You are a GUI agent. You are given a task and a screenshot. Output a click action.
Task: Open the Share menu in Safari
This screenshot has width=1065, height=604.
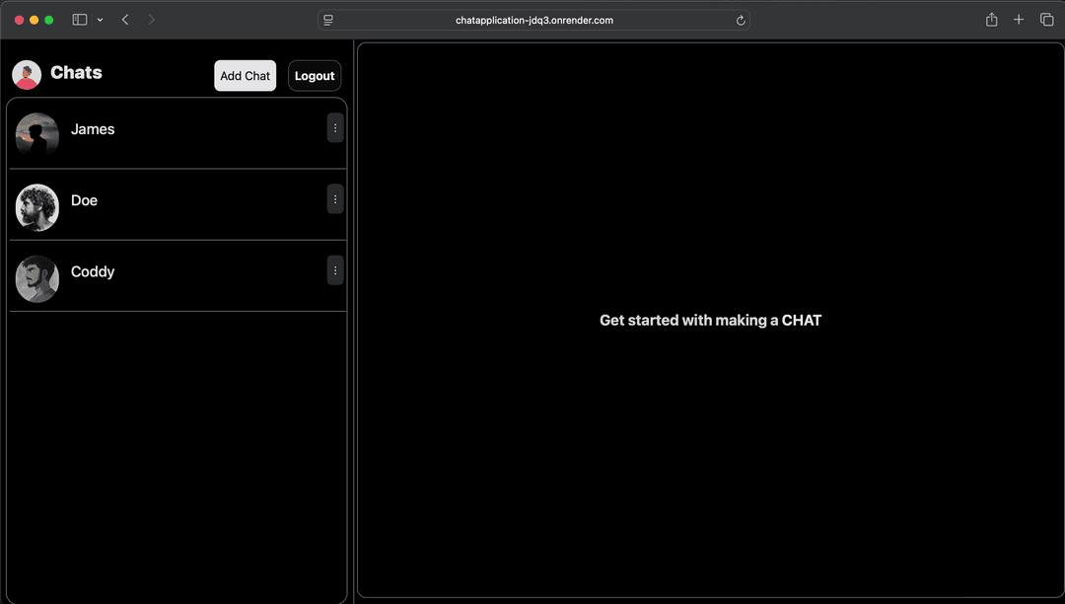[x=992, y=20]
